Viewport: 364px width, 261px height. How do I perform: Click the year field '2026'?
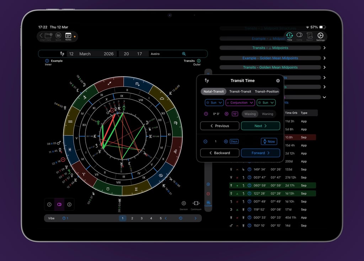[x=109, y=54]
